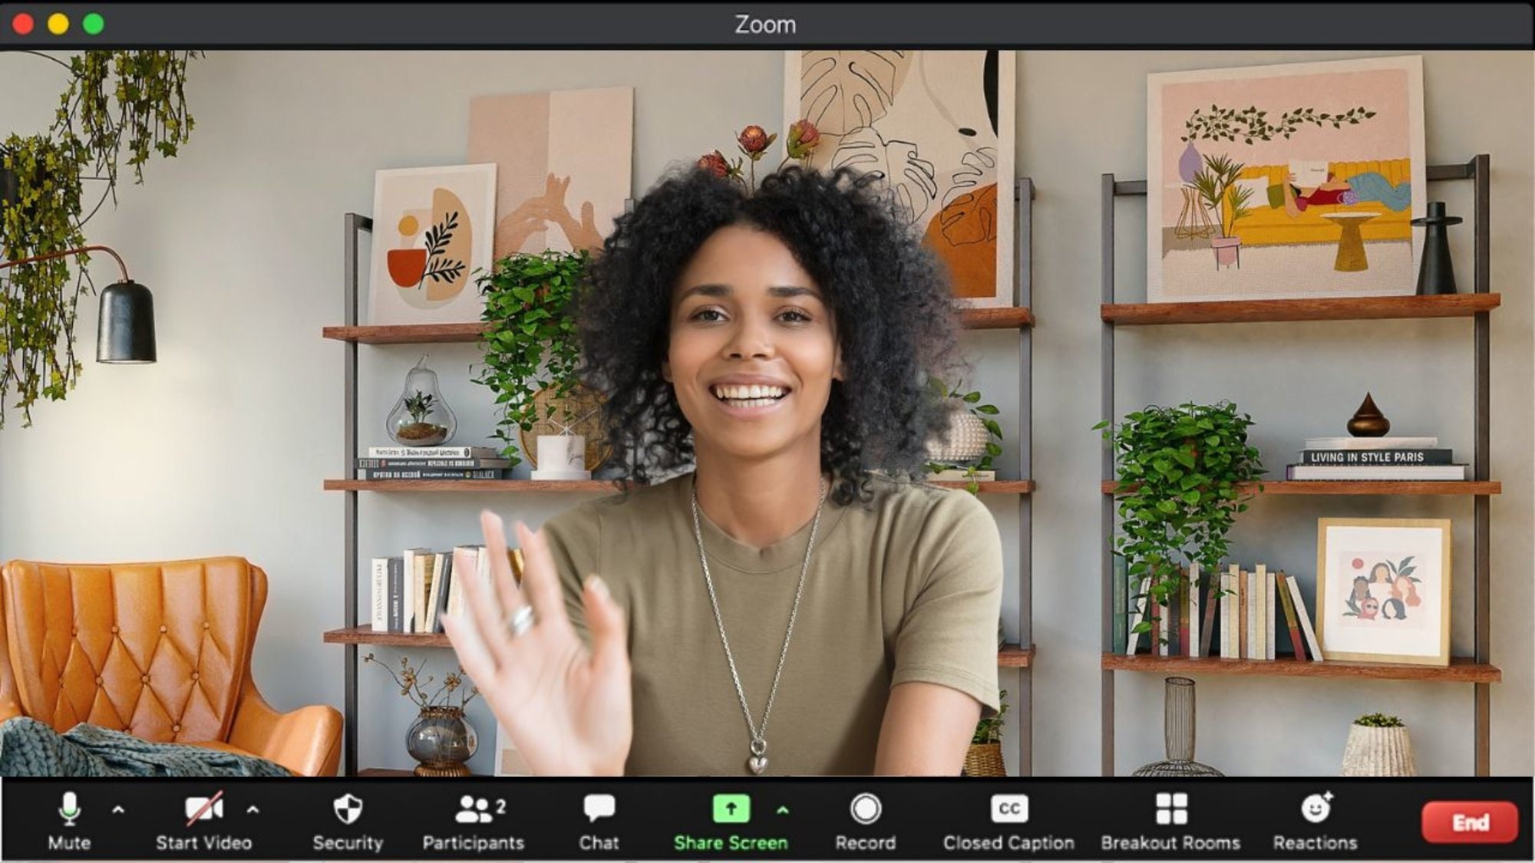Expand the video settings chevron

(253, 811)
